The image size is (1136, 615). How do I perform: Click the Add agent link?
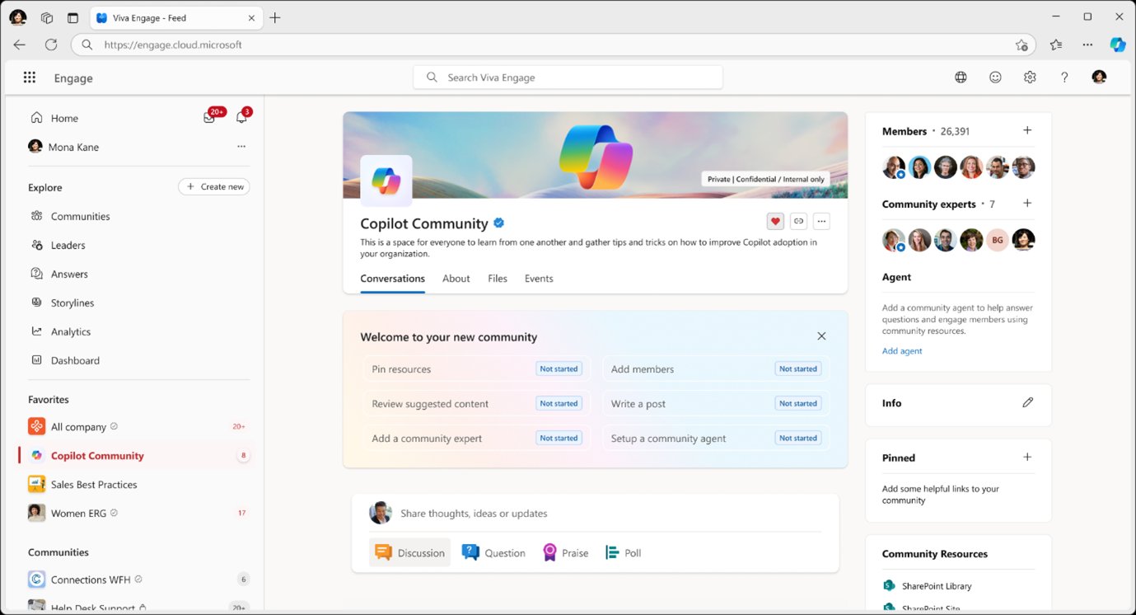pyautogui.click(x=902, y=351)
